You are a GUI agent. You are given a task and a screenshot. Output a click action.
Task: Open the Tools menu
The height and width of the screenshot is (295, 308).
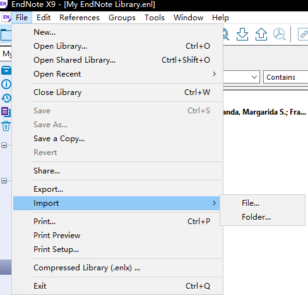pos(155,18)
